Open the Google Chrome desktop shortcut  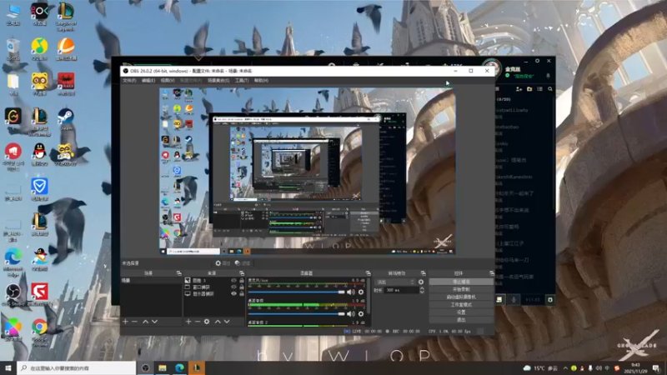pos(39,332)
